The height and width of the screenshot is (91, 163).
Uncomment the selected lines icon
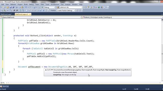(x=23, y=10)
